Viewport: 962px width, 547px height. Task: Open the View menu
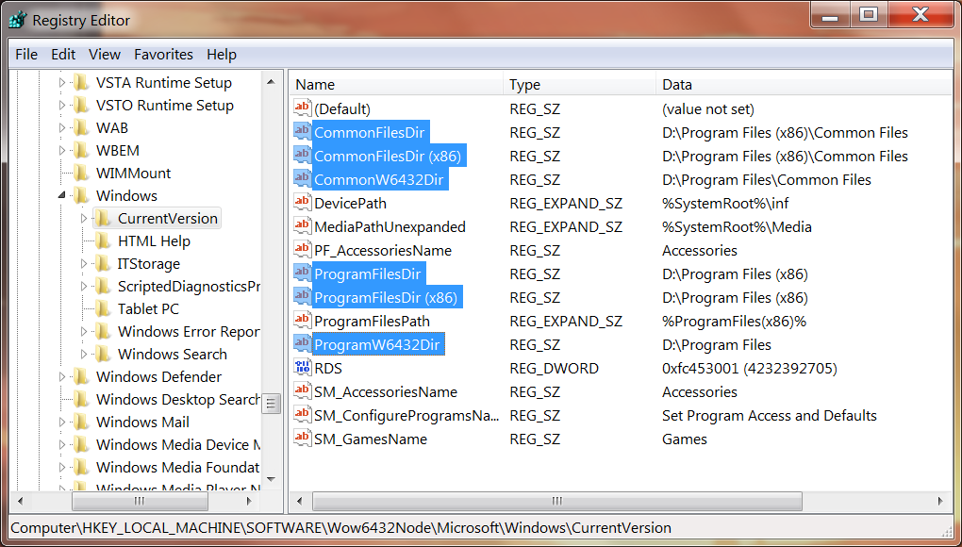105,55
